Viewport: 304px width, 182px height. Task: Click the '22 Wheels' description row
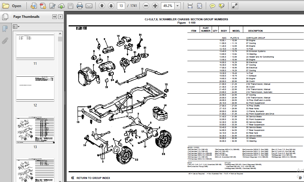pyautogui.click(x=251, y=138)
